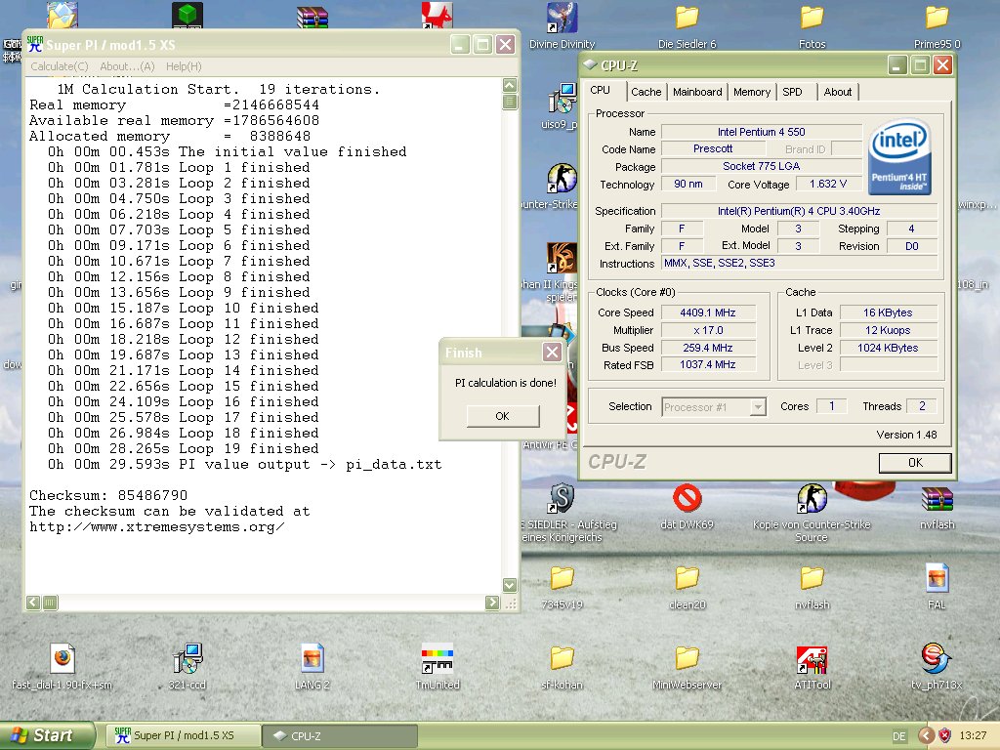This screenshot has width=1000, height=750.
Task: Switch to CPU-Z taskbar button
Action: [340, 735]
